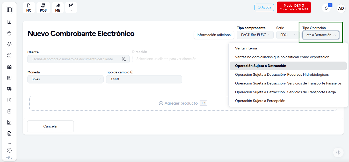This screenshot has height=162, width=349.
Task: Toggle the sidebar panel icon
Action: click(9, 10)
